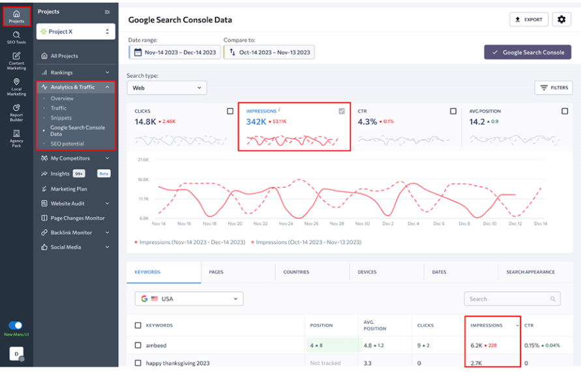
Task: Open Google Search Console Data item
Action: coord(78,131)
